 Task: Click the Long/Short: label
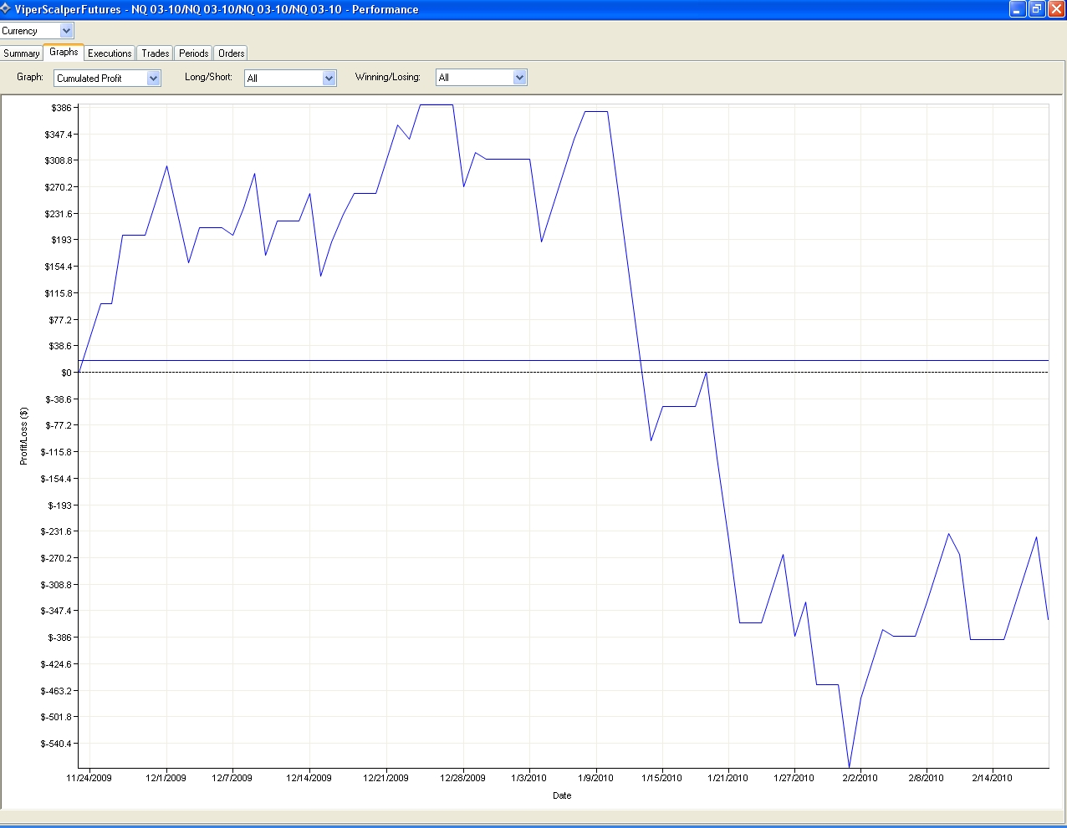tap(208, 77)
